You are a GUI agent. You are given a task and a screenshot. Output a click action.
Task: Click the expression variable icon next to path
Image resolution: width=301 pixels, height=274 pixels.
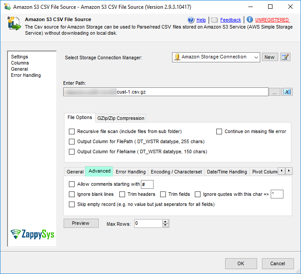tap(287, 92)
